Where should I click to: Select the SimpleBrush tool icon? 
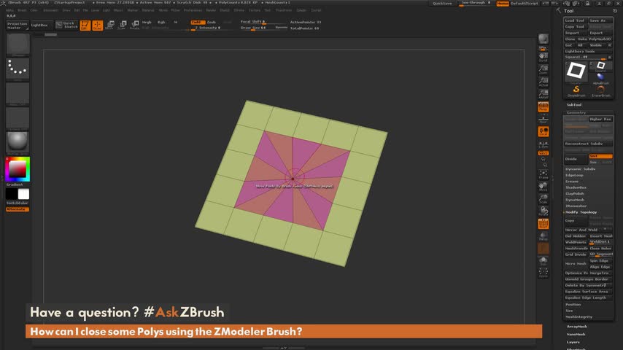click(x=576, y=91)
